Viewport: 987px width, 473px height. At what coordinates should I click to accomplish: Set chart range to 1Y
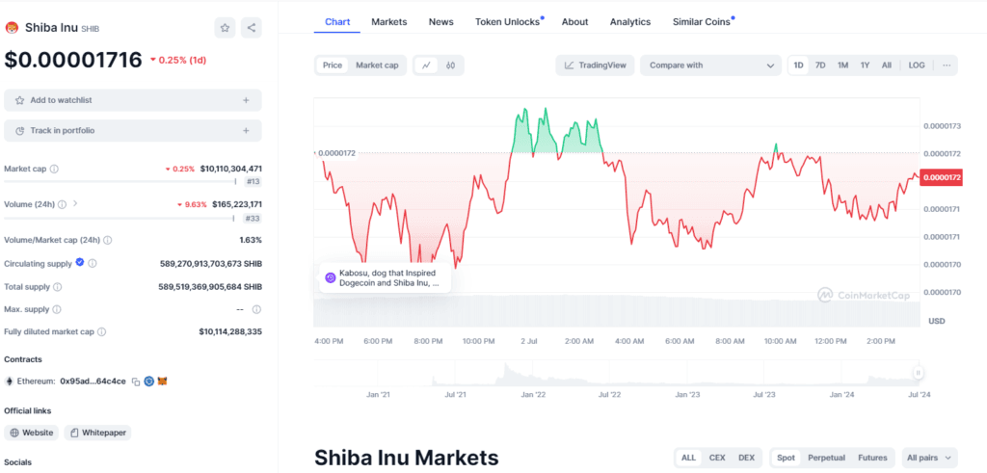(865, 66)
